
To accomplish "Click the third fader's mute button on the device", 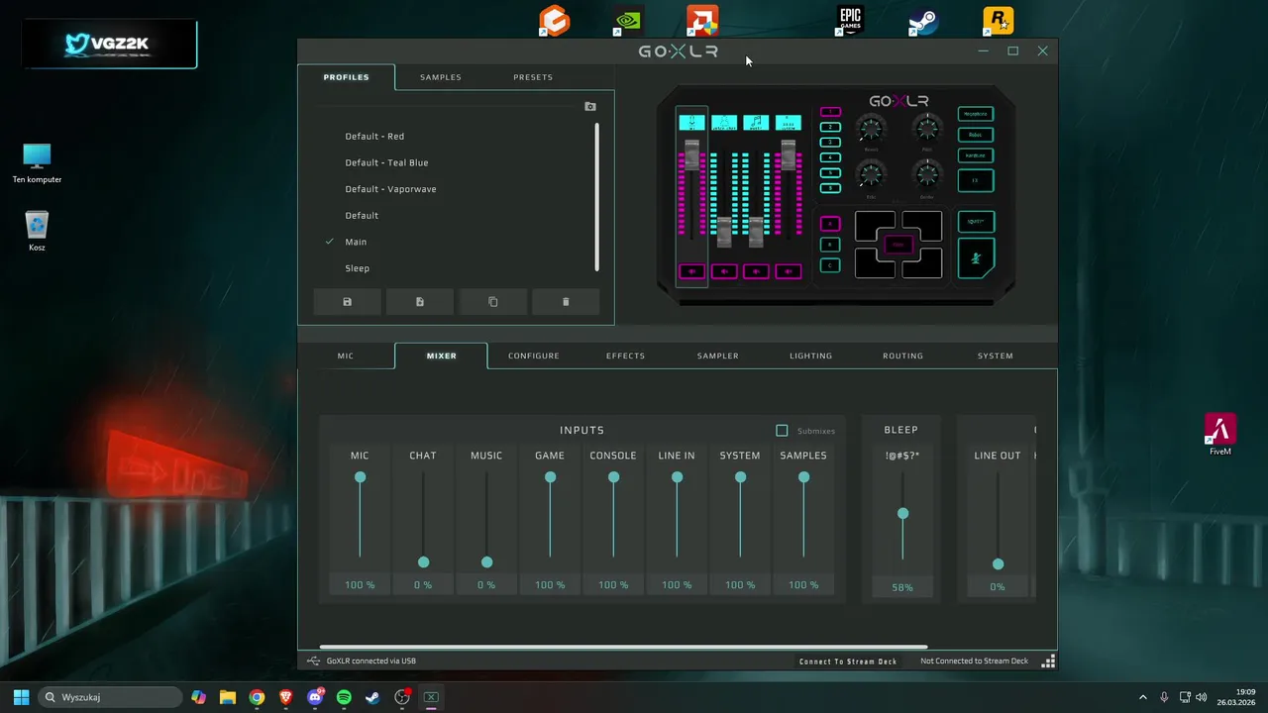I will pyautogui.click(x=756, y=271).
